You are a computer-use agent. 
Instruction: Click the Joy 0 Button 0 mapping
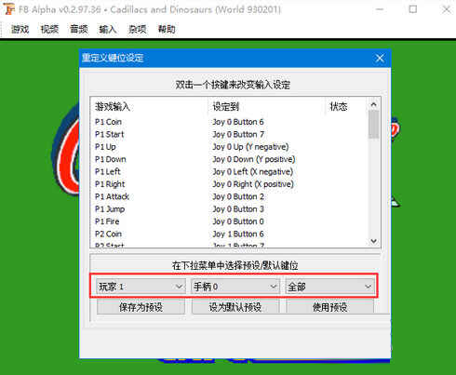[x=238, y=221]
